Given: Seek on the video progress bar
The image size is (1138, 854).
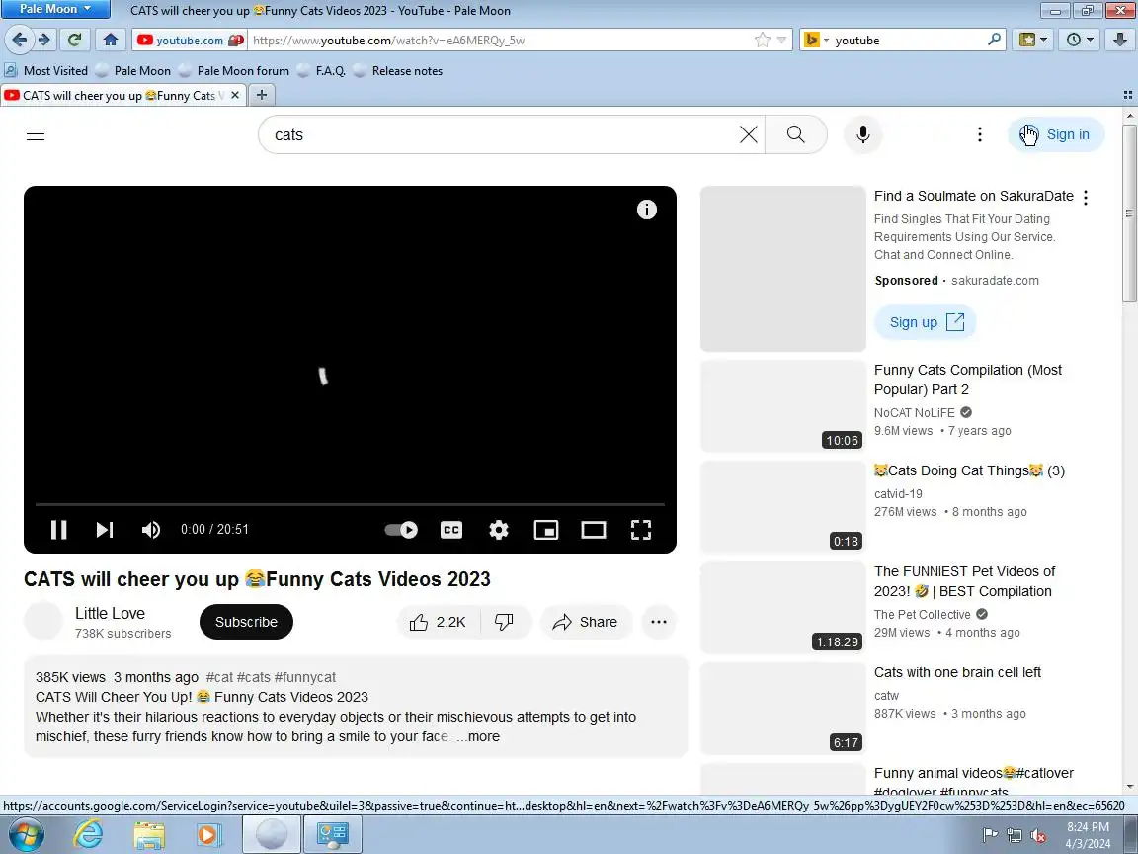Looking at the screenshot, I should 350,504.
